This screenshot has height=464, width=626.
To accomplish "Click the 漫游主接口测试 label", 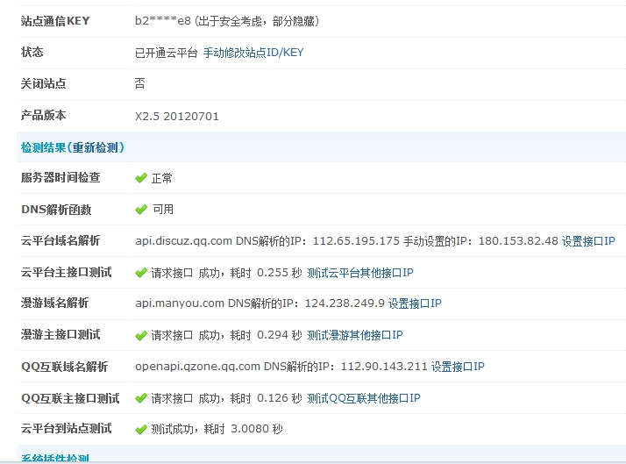I will pyautogui.click(x=60, y=334).
